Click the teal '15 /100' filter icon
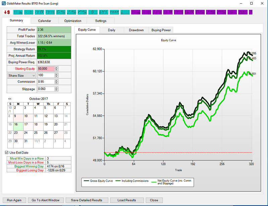Viewport: 268px width, 206px height. 18,12
